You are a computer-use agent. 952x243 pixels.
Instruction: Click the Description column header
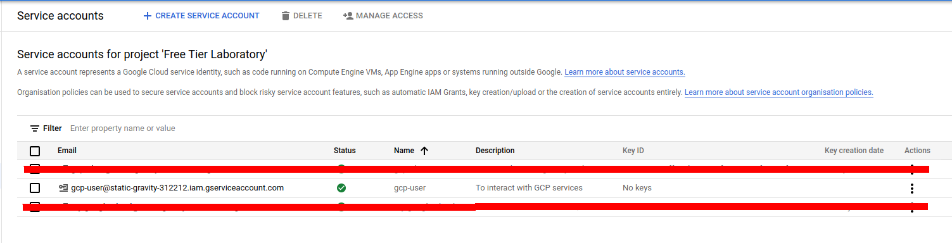coord(495,151)
